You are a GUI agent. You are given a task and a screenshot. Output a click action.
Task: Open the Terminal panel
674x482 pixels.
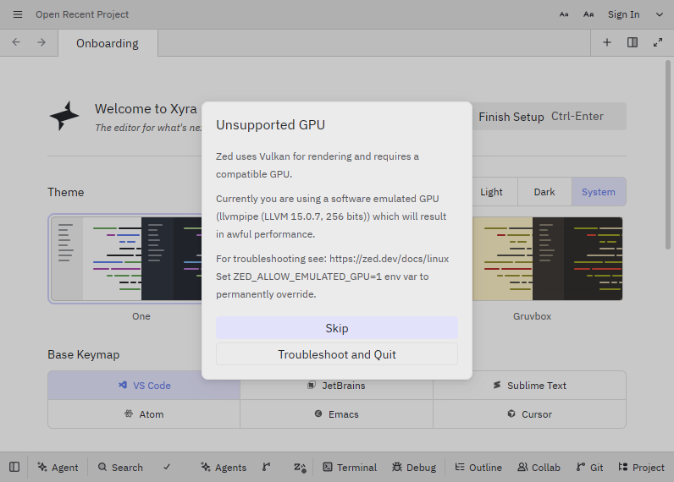tap(350, 467)
